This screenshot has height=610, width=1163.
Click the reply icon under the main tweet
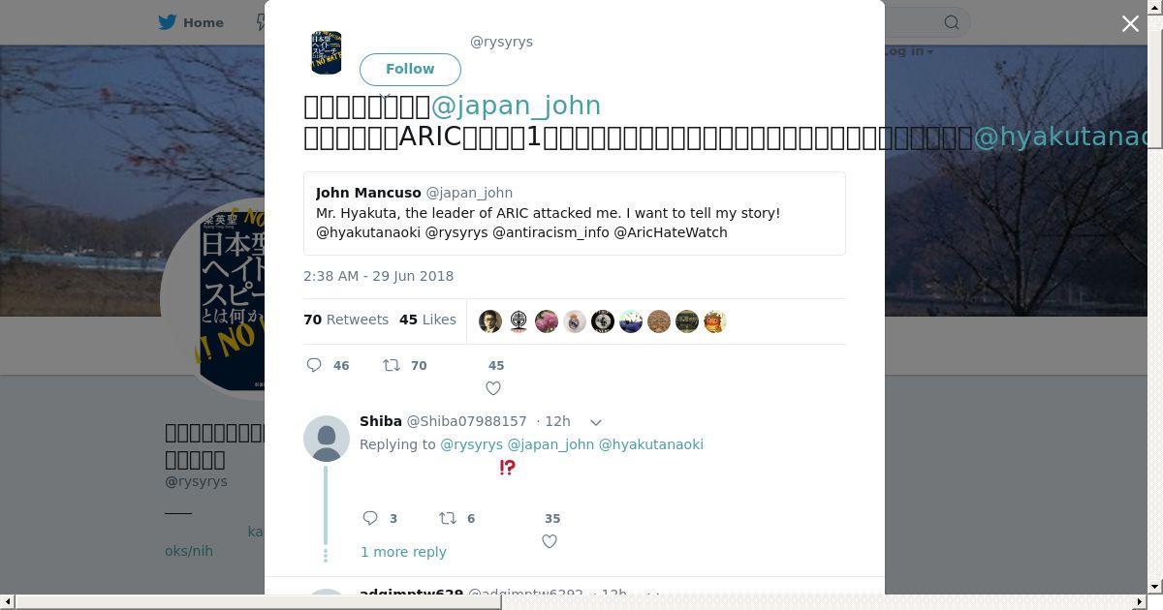click(x=314, y=365)
